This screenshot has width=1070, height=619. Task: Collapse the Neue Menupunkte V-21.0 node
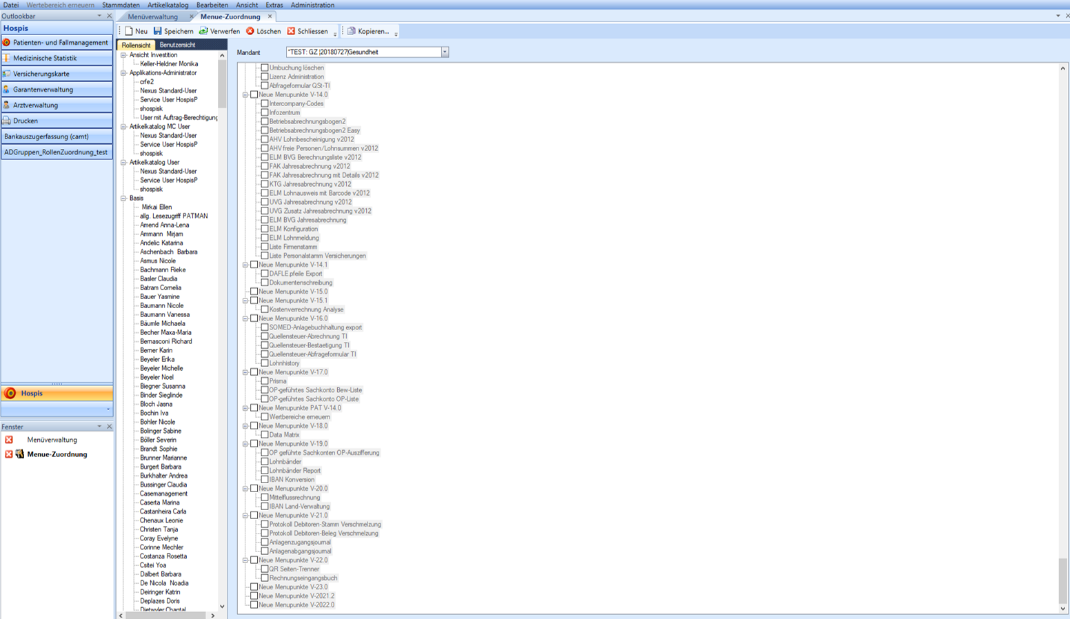245,516
